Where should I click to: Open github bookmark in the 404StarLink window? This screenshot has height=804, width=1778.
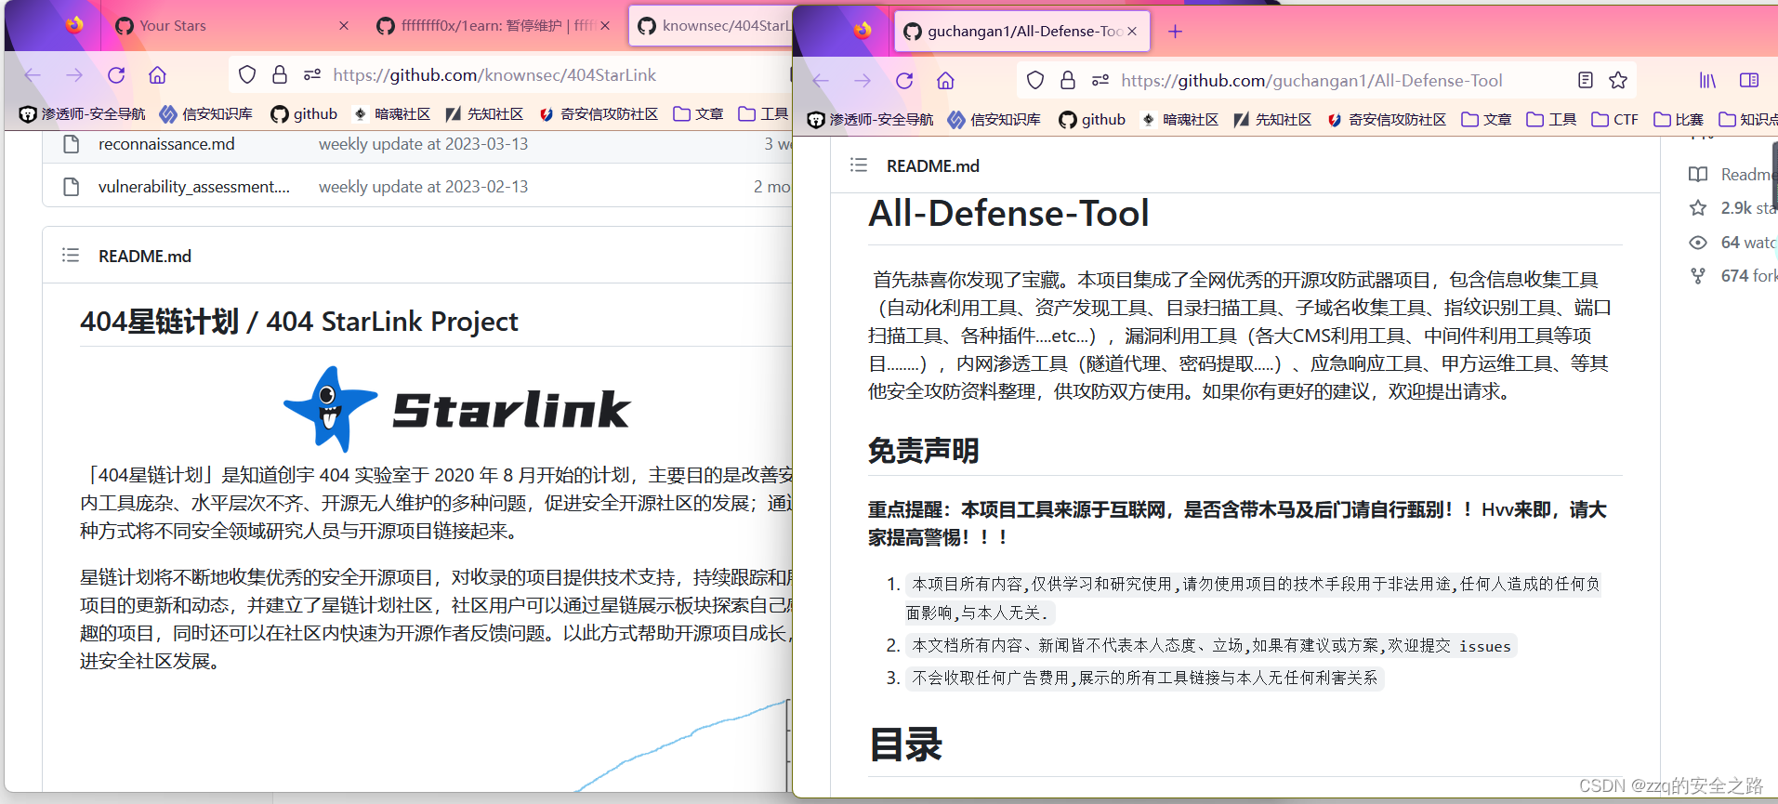coord(304,114)
